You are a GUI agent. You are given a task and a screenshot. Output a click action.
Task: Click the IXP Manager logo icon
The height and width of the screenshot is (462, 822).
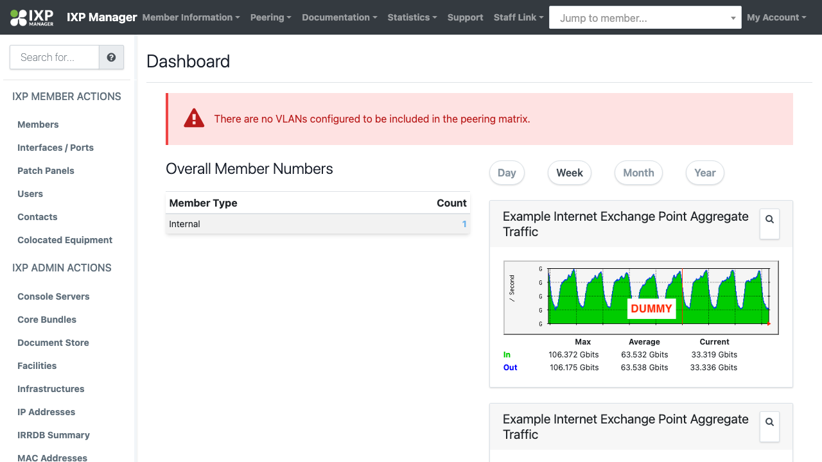tap(31, 17)
